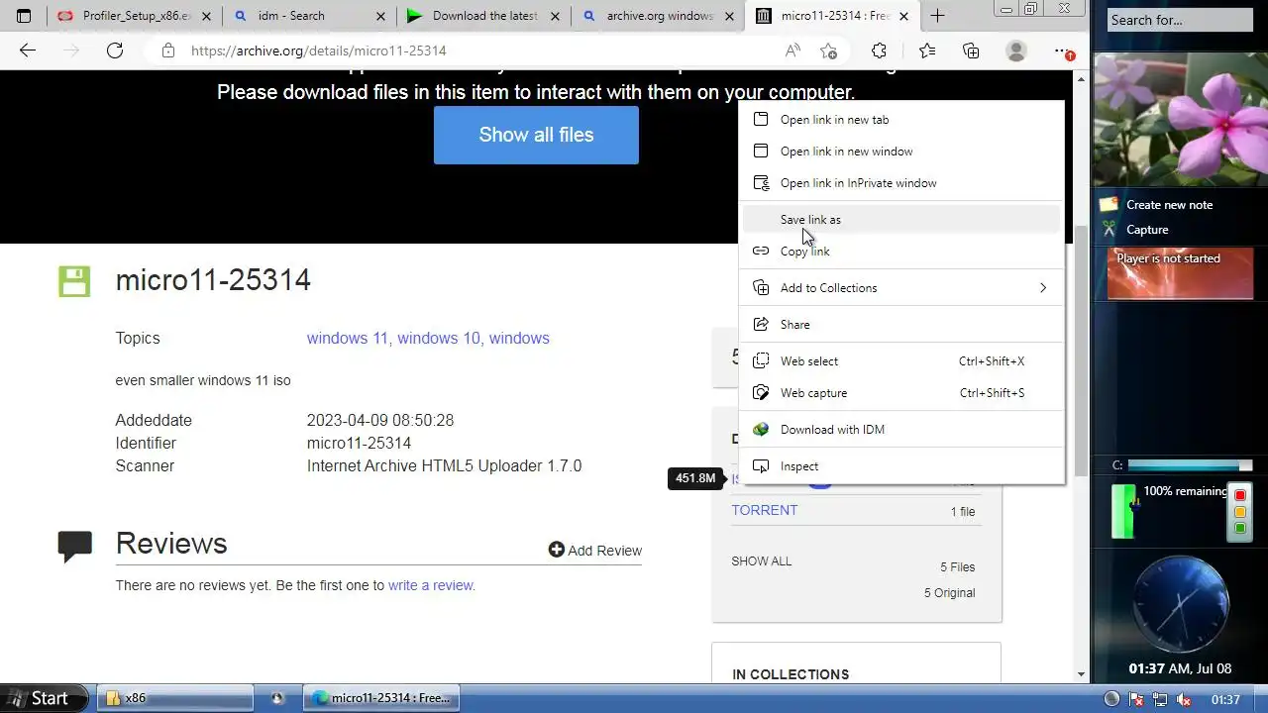Start Read aloud from address bar
This screenshot has width=1268, height=713.
[x=792, y=51]
